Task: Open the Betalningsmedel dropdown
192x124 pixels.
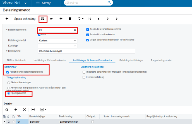Action: (75, 41)
